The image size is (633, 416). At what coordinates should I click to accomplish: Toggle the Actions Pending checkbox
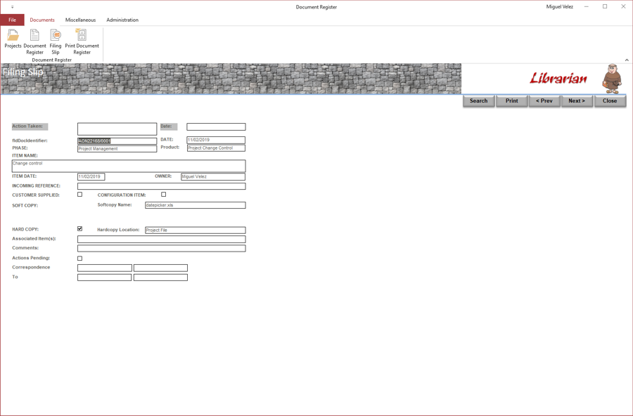coord(80,258)
